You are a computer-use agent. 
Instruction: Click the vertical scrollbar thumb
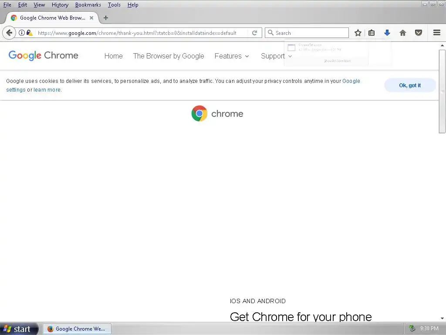point(442,91)
